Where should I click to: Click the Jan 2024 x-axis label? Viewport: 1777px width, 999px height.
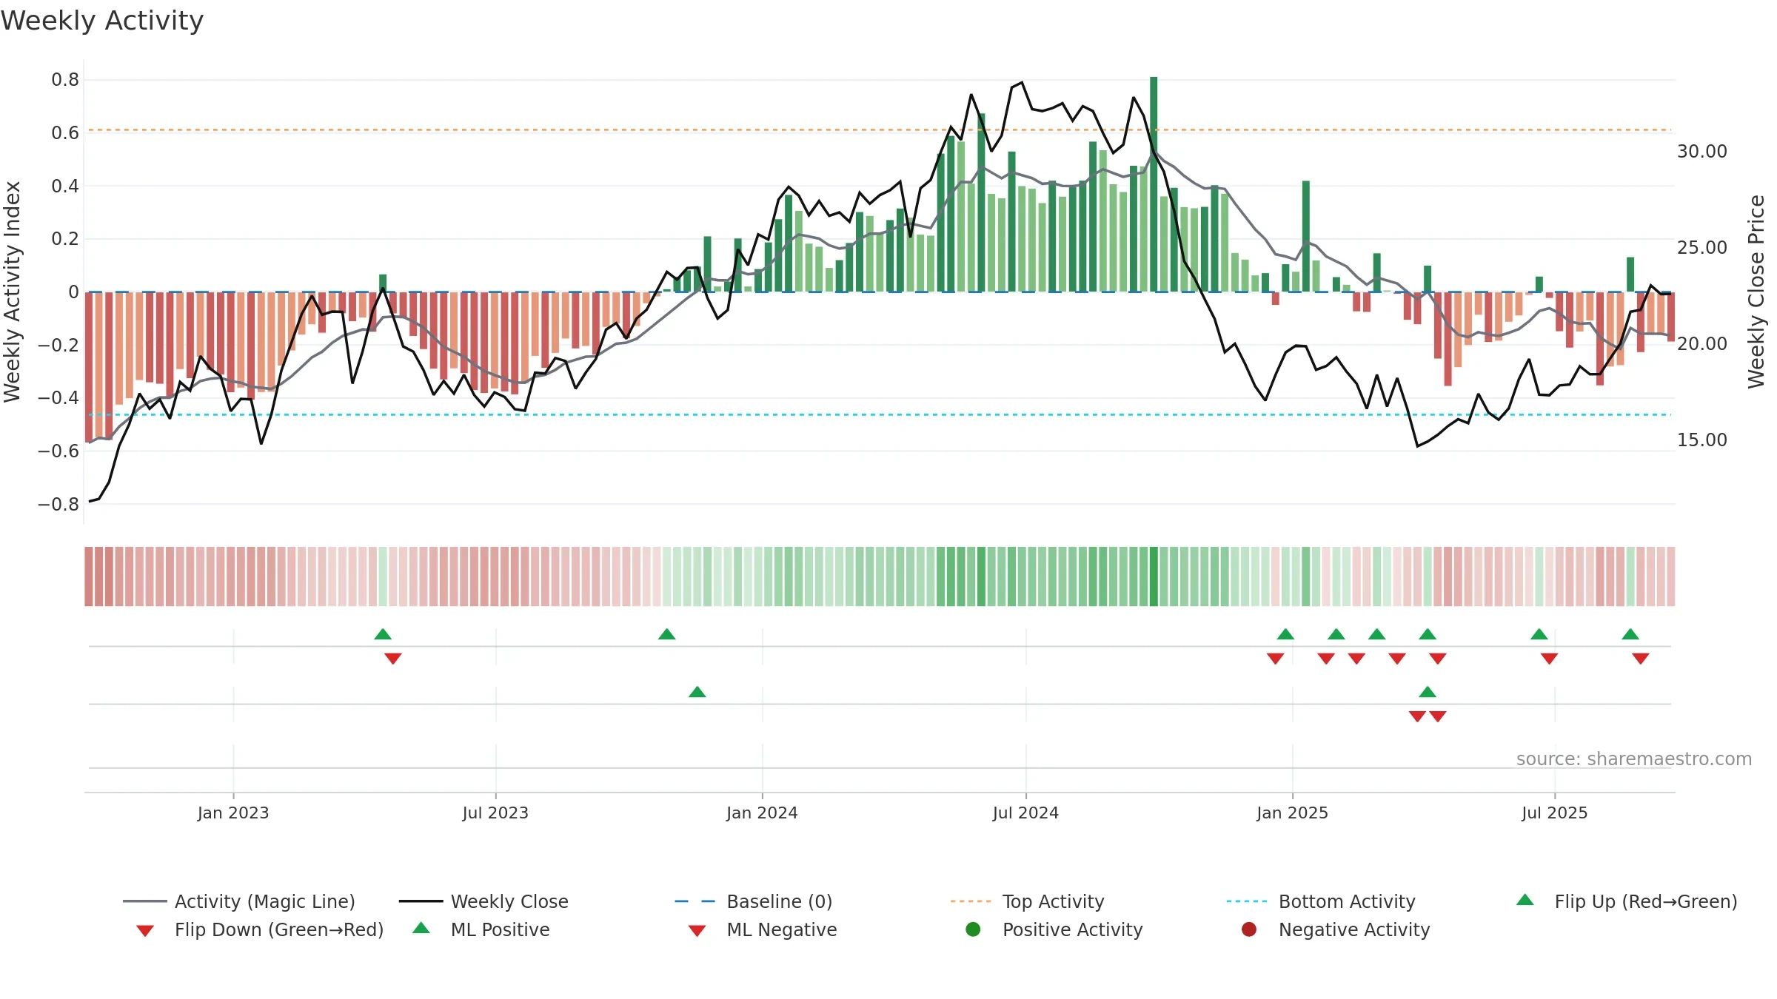762,813
